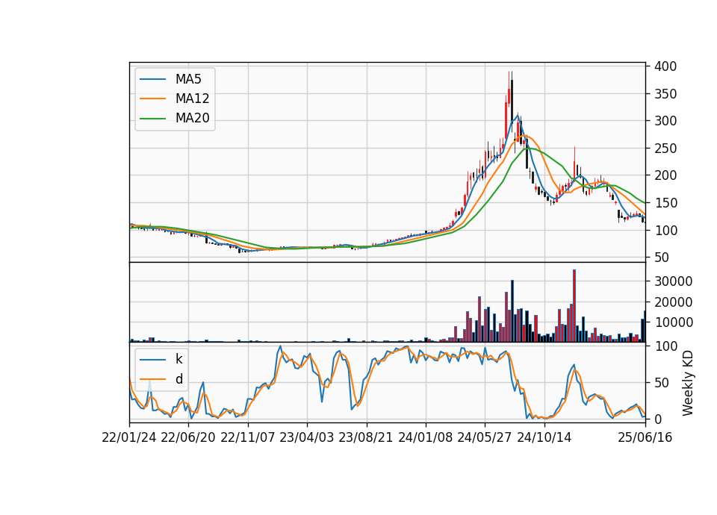Click the 400 price axis label
The height and width of the screenshot is (515, 717).
tap(665, 66)
